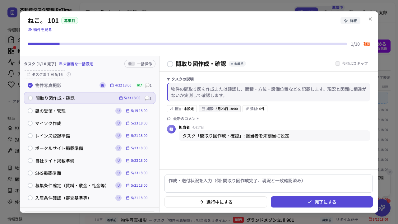Click the 進行中にする button
Viewport: 398px width, 224px height.
point(216,202)
